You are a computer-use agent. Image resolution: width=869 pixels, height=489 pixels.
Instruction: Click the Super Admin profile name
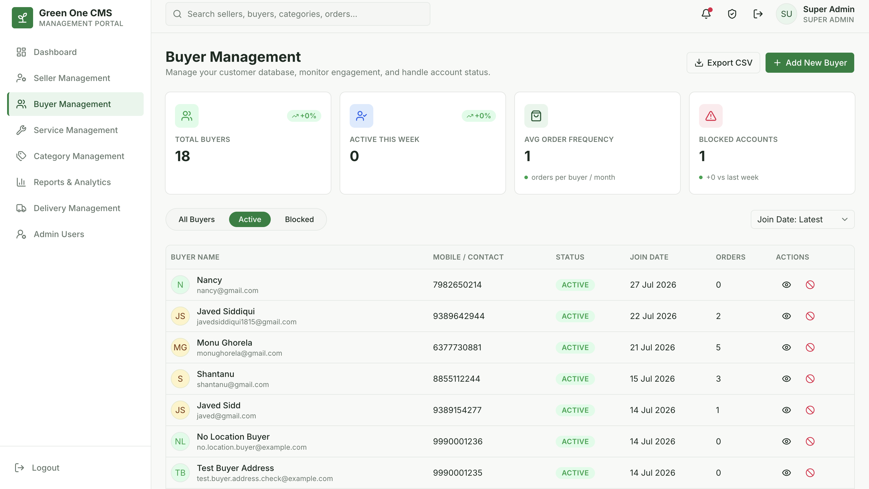pos(829,9)
